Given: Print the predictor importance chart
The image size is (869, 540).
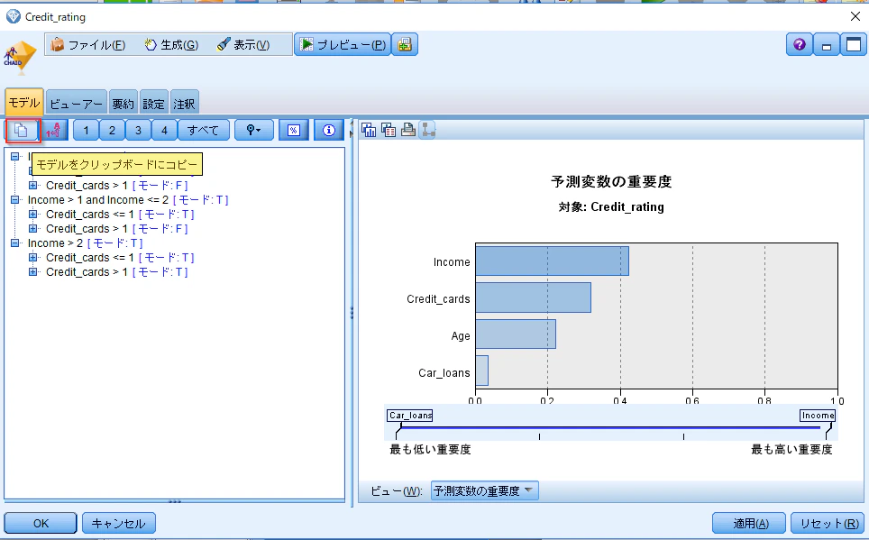Looking at the screenshot, I should coord(408,131).
